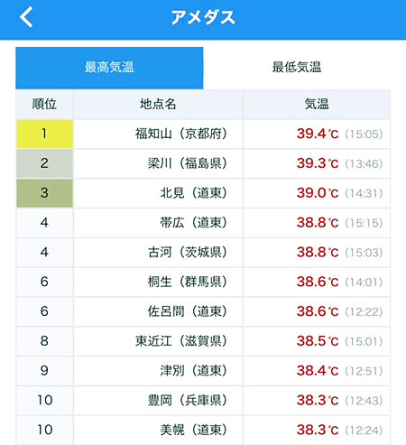This screenshot has height=445, width=406.
Task: Switch to the 最高気温 tab
Action: pos(109,68)
